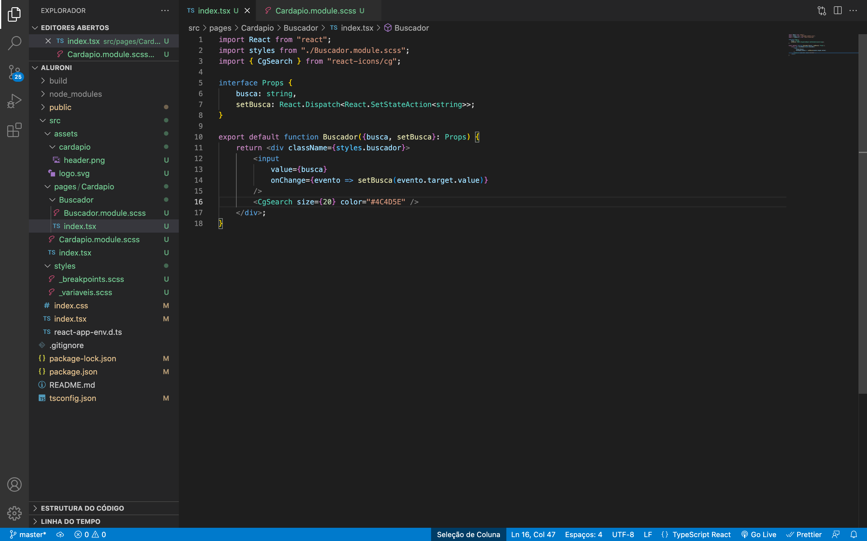The height and width of the screenshot is (541, 867).
Task: Change the UTF-8 encoding setting
Action: [623, 535]
